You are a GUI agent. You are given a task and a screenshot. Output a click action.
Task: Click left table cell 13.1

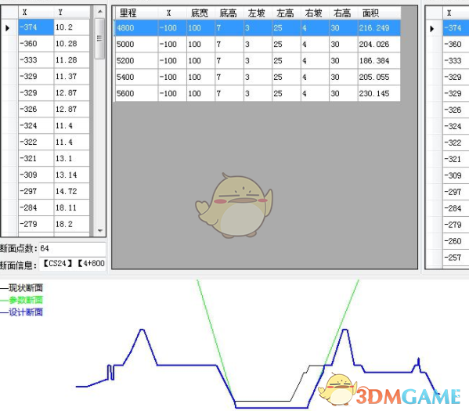pos(72,159)
